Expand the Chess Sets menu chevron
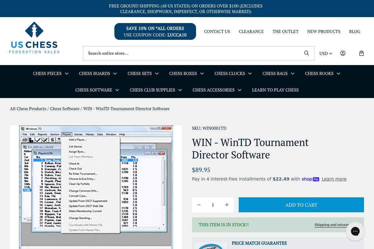Screen dimensions: 374x249 [x=157, y=73]
